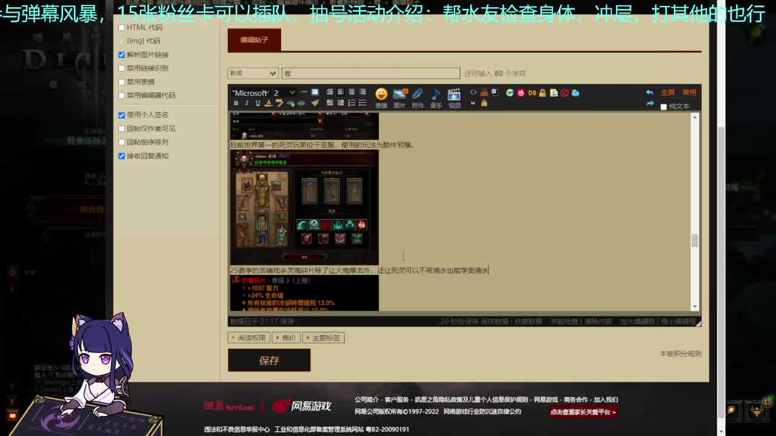This screenshot has width=776, height=436.
Task: Enable 禁用编辑器代码 checkbox
Action: coord(121,95)
